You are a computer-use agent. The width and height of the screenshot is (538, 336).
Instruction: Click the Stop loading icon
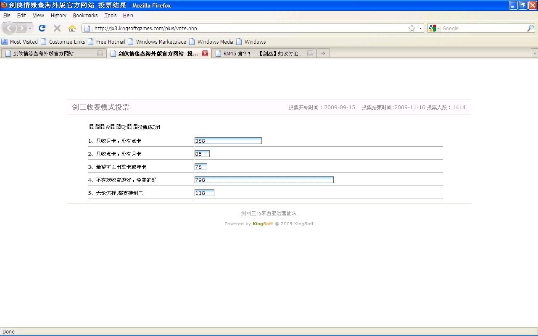click(57, 28)
